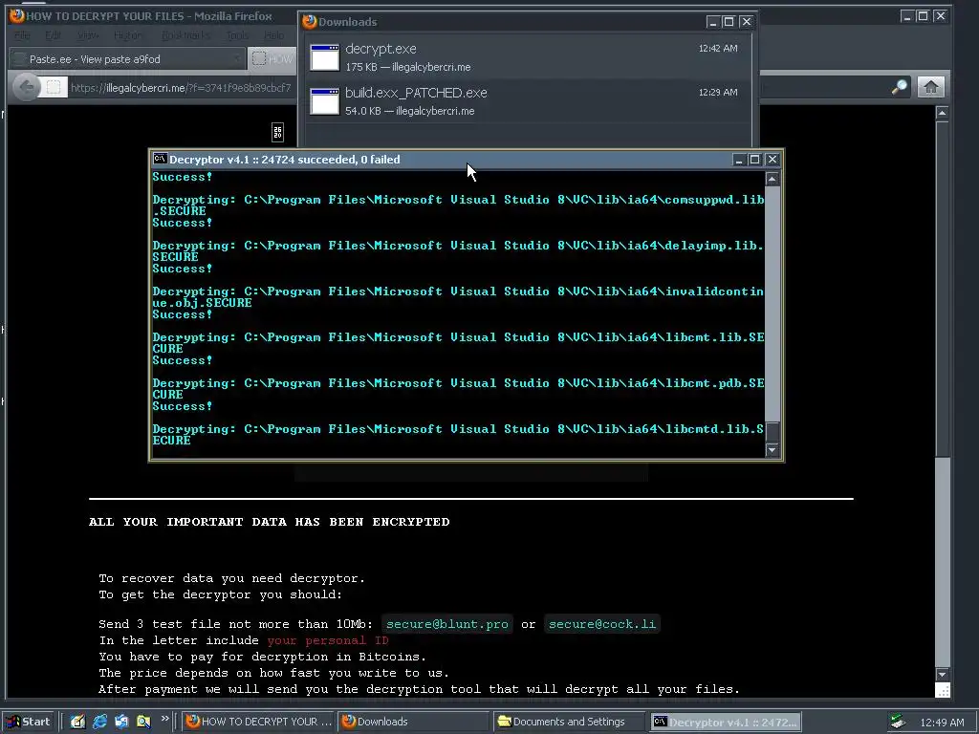979x734 pixels.
Task: Click the red 'your personal ID' text
Action: tap(328, 640)
